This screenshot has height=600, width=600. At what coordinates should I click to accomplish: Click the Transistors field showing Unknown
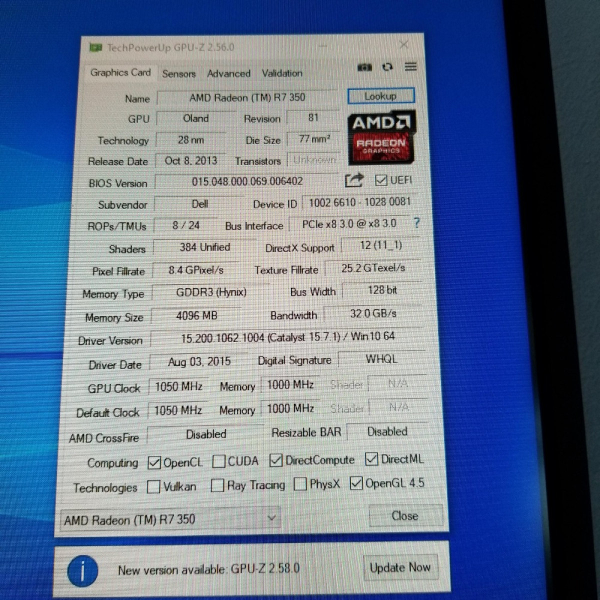tap(314, 160)
